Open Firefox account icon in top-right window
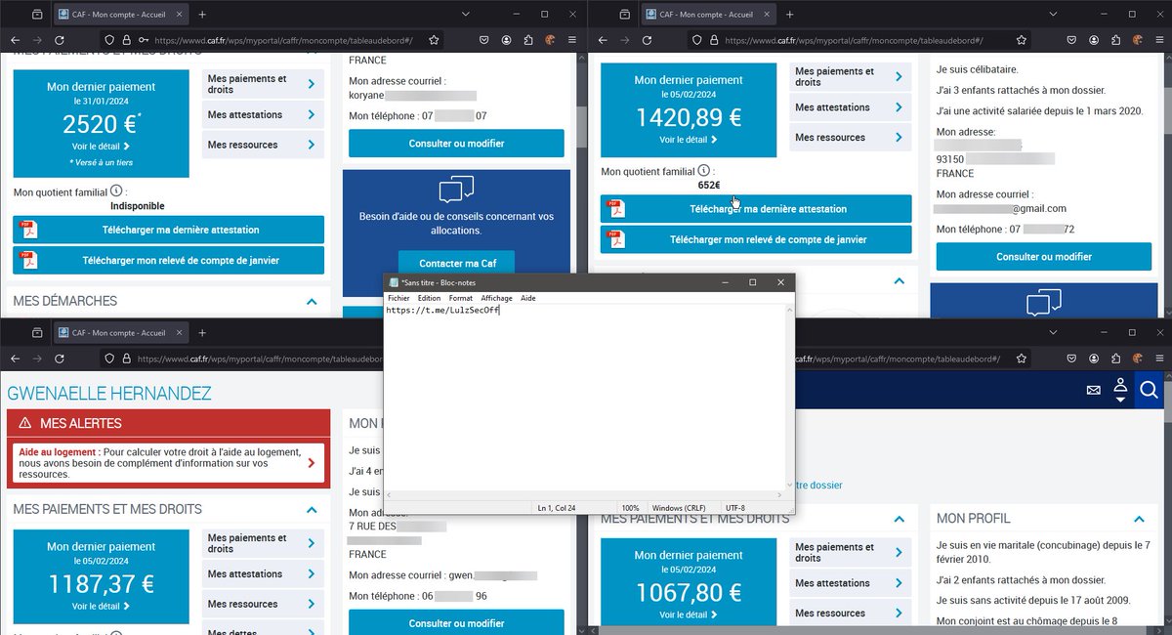This screenshot has height=635, width=1172. click(x=1094, y=40)
